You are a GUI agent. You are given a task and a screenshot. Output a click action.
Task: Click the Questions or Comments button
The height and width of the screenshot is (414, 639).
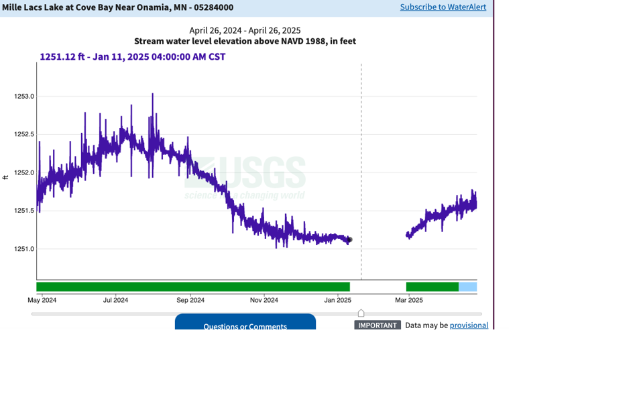[x=245, y=325]
